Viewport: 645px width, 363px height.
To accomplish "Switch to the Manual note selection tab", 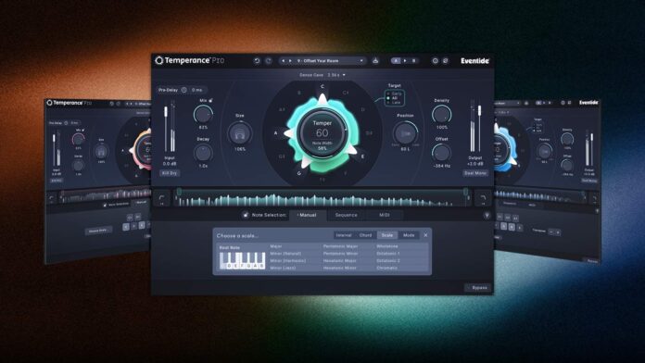I will [308, 215].
